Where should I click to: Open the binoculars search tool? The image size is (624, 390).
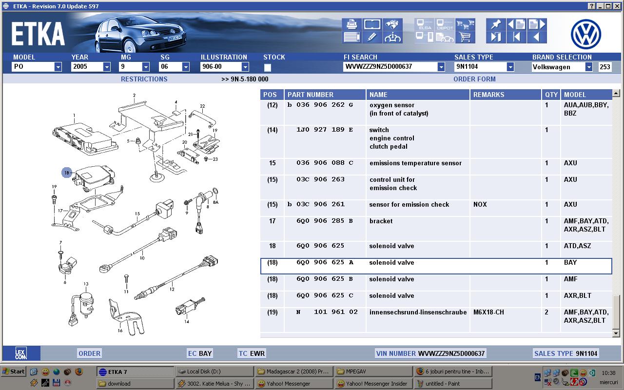tap(392, 24)
